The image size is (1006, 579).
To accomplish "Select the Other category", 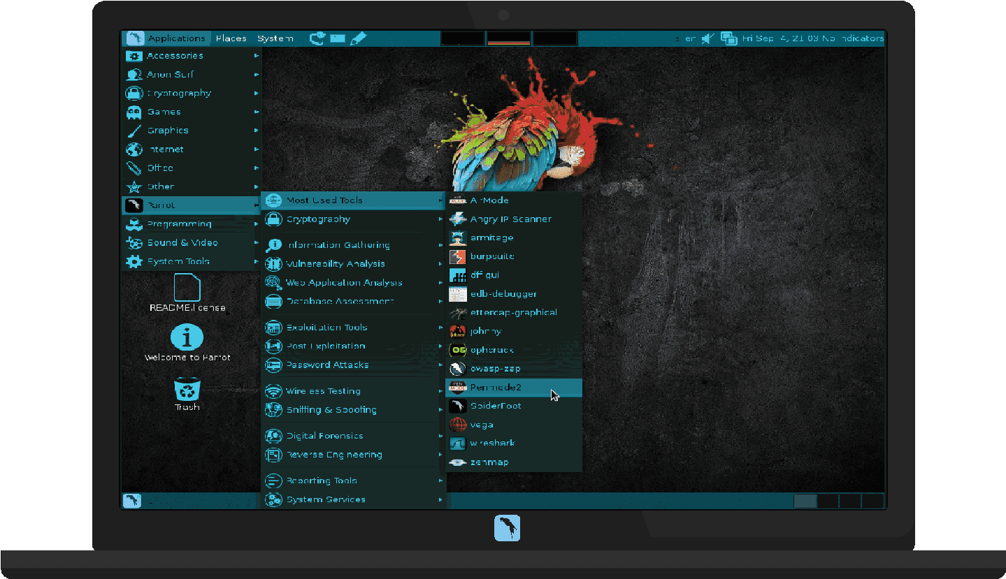I will coord(192,186).
